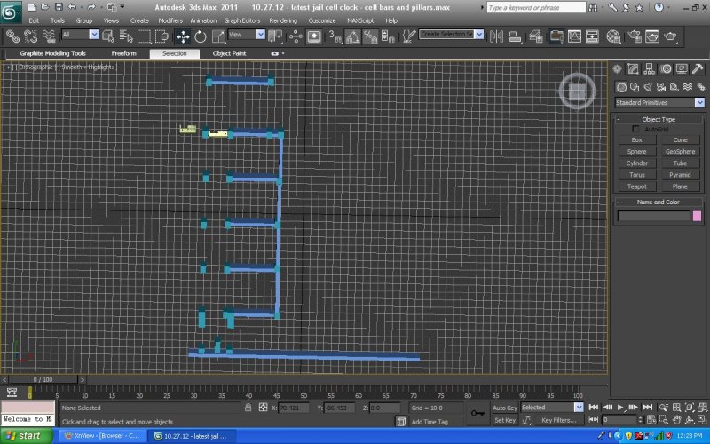
Task: Switch to the Freeform ribbon tab
Action: click(123, 53)
